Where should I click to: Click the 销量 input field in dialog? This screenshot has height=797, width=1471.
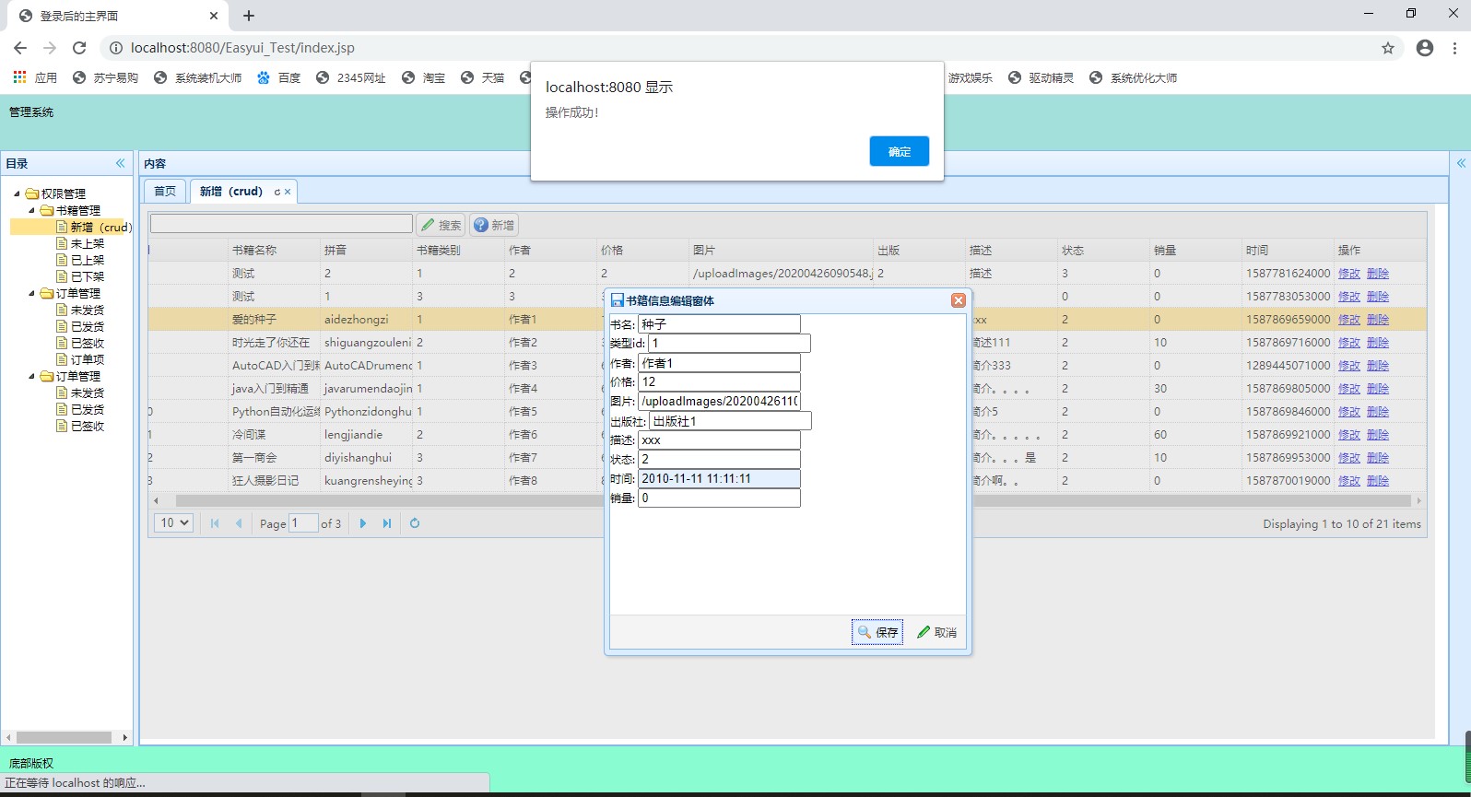click(x=719, y=498)
